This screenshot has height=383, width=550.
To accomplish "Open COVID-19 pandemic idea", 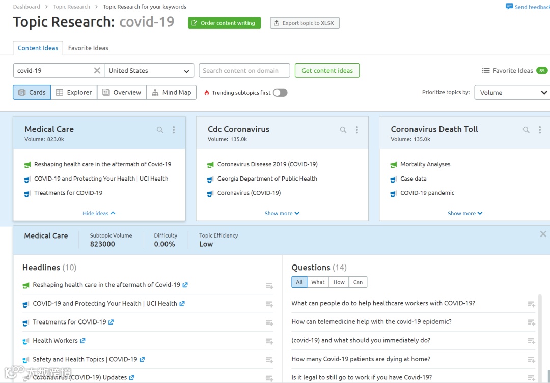I will pos(427,193).
